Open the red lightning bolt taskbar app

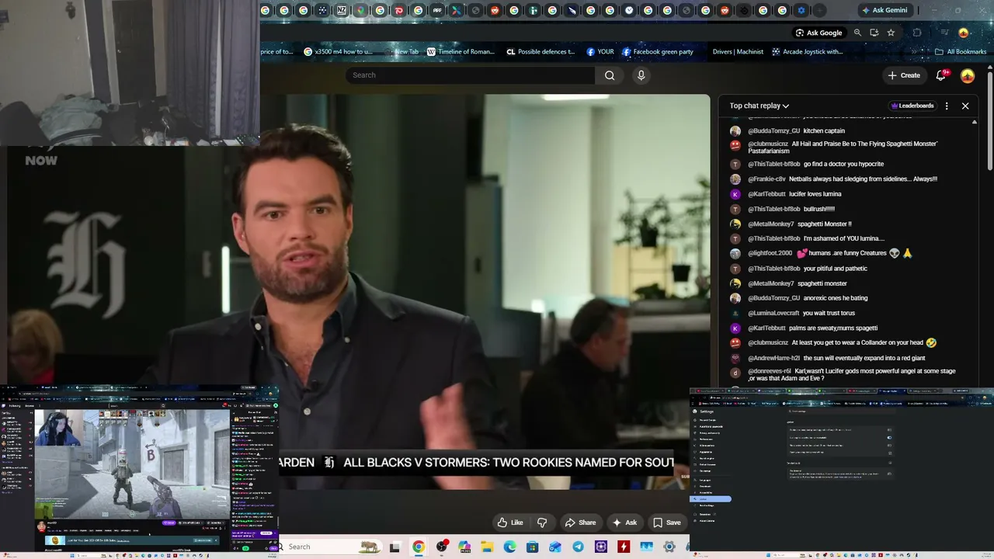coord(624,547)
